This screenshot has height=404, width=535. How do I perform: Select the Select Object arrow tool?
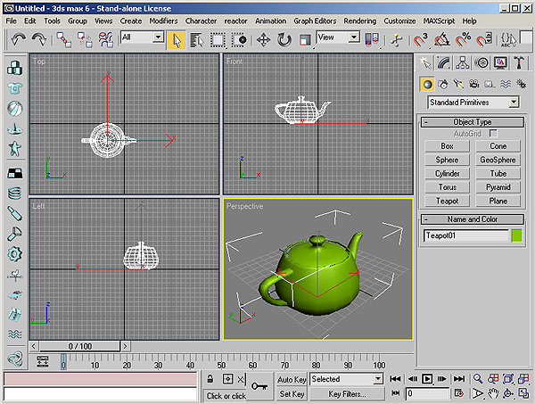(x=176, y=39)
